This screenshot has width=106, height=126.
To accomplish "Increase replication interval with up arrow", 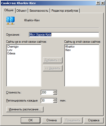I will coord(55,99).
